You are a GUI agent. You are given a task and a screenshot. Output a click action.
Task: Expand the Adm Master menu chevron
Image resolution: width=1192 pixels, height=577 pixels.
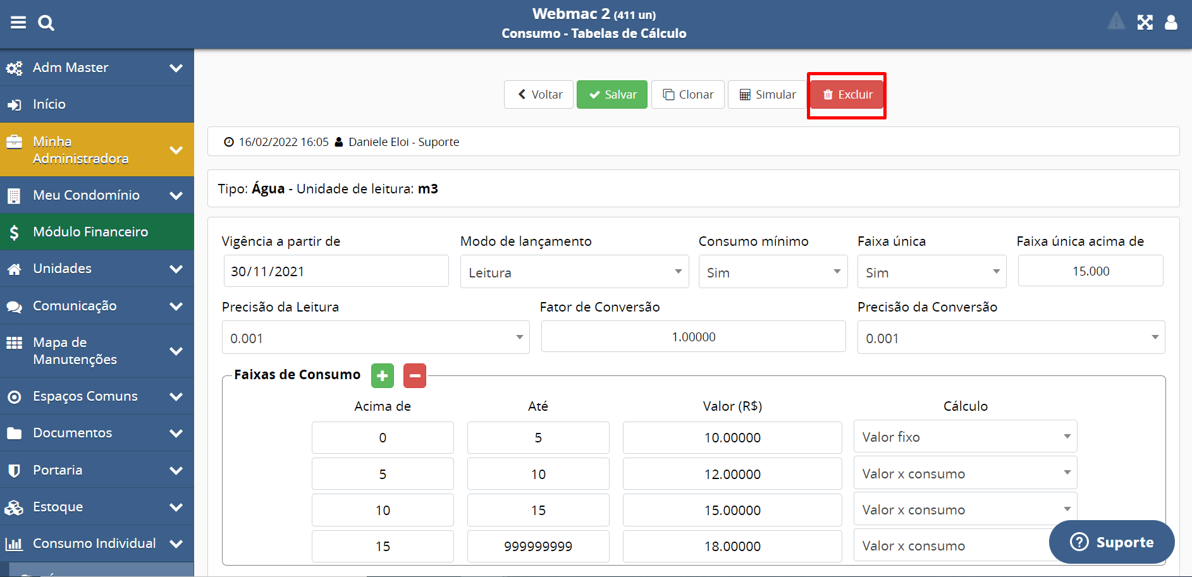coord(176,68)
